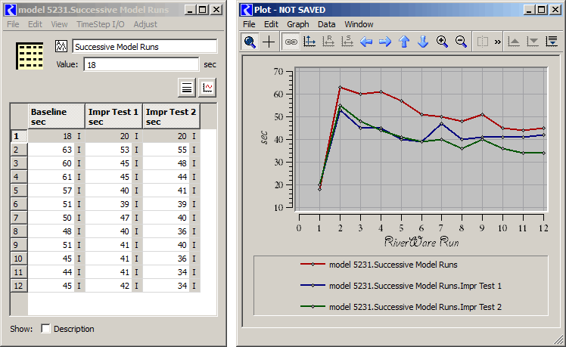The image size is (566, 347).
Task: Maximize the Plot window
Action: [x=542, y=10]
